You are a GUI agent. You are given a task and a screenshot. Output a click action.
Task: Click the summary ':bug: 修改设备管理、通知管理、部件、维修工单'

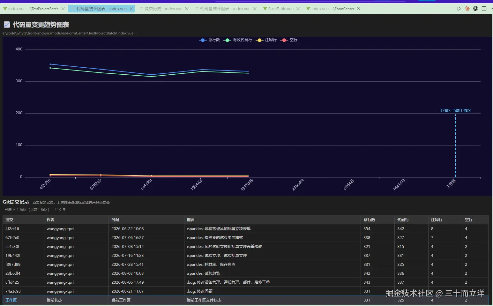(228, 282)
